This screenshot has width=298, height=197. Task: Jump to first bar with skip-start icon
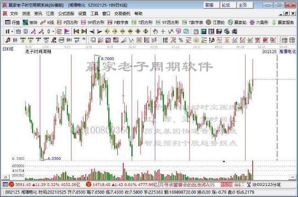[76, 31]
